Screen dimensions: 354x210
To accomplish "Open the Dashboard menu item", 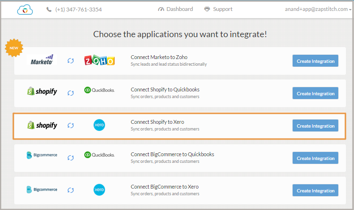I will (176, 9).
